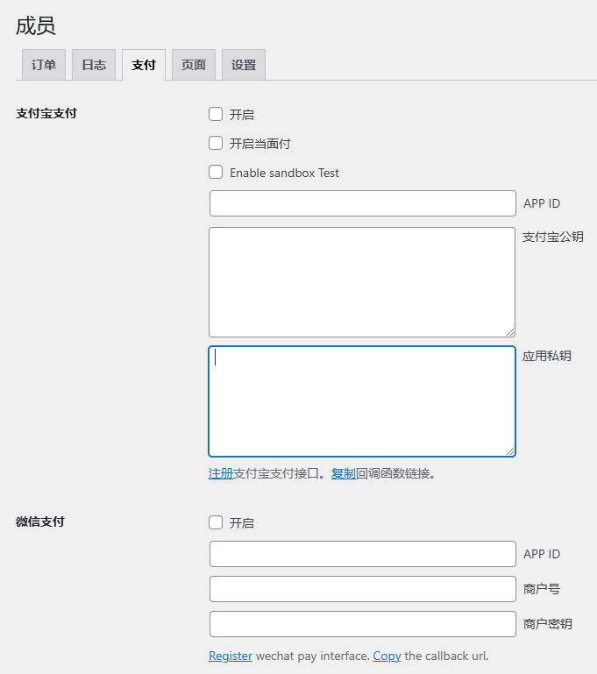Viewport: 597px width, 674px height.
Task: Focus the 支付宝公钥 text area
Action: (361, 281)
